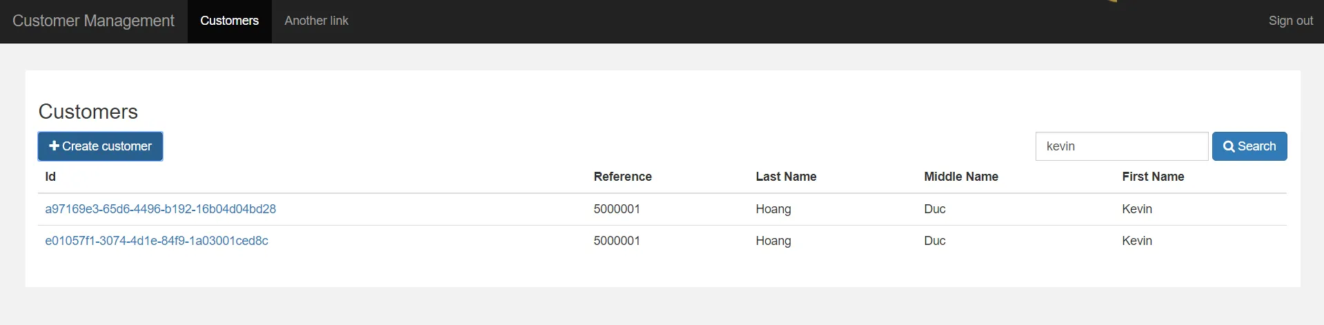Open Another link in the navbar
The image size is (1324, 325).
(x=316, y=21)
